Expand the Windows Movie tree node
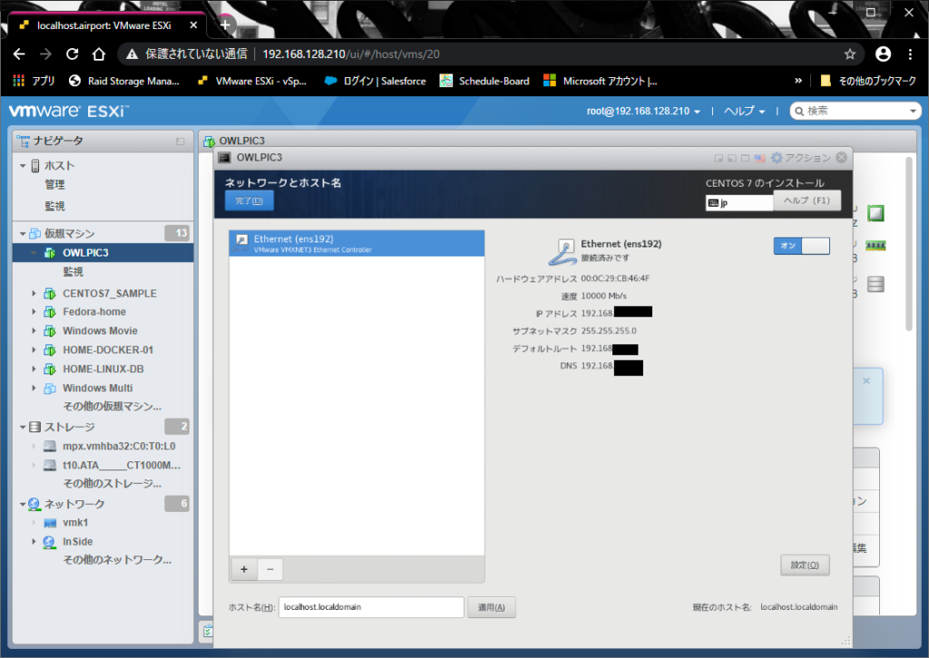Viewport: 929px width, 658px height. click(34, 331)
